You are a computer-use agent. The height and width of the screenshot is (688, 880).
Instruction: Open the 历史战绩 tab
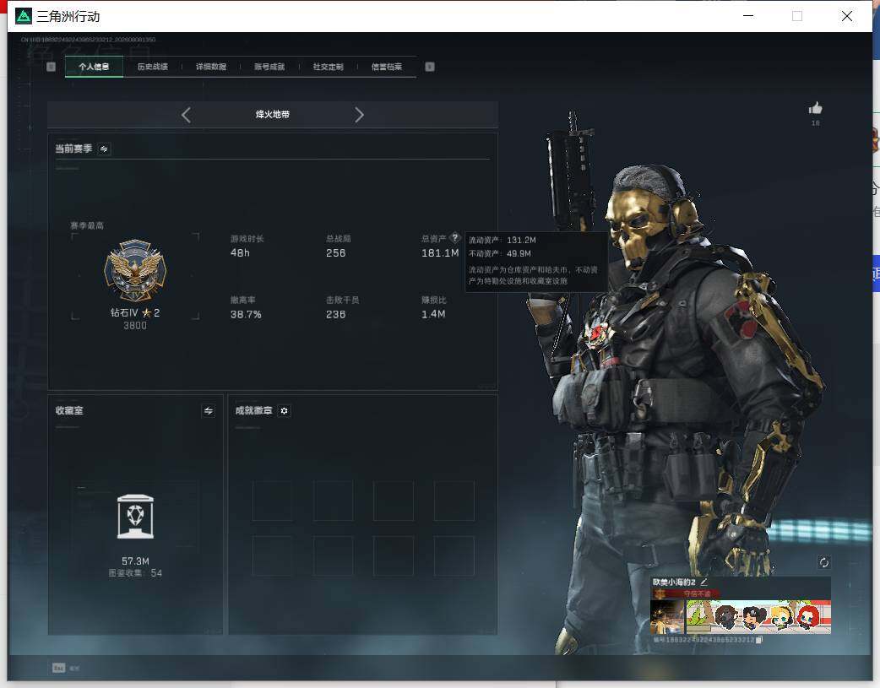(153, 67)
